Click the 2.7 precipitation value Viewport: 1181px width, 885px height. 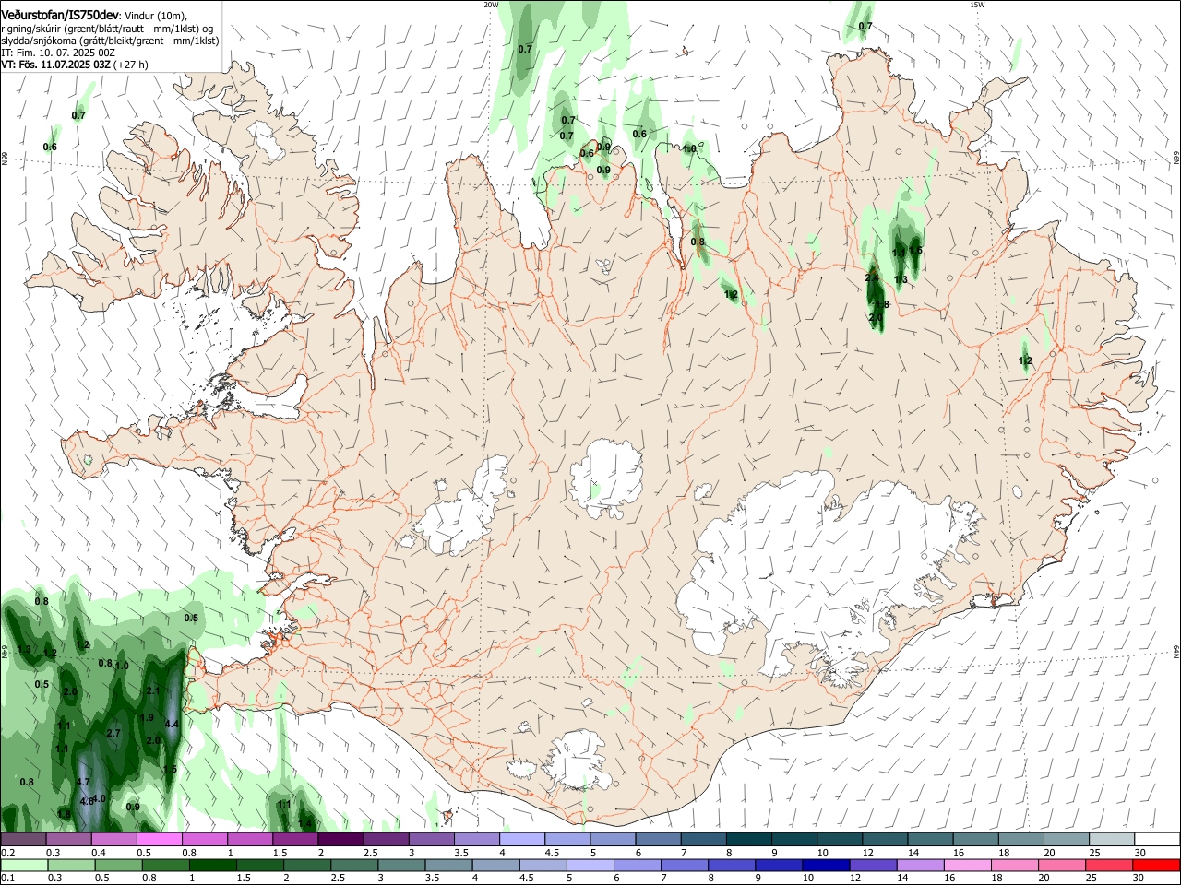(x=113, y=734)
